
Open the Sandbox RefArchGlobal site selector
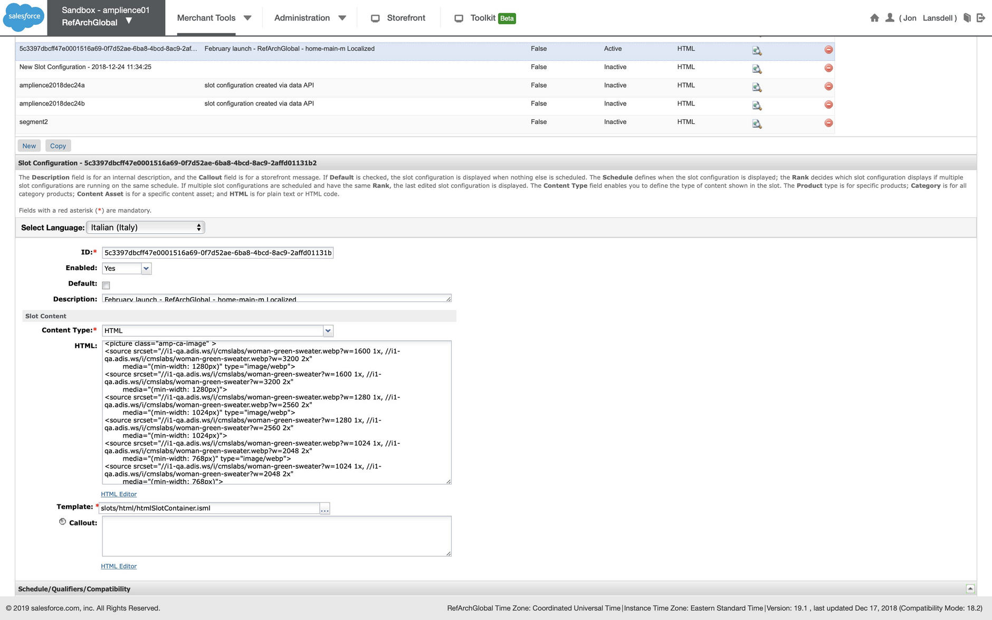pos(106,17)
